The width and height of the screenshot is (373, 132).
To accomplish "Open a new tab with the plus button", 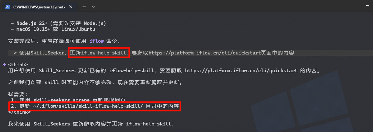I will (84, 7).
